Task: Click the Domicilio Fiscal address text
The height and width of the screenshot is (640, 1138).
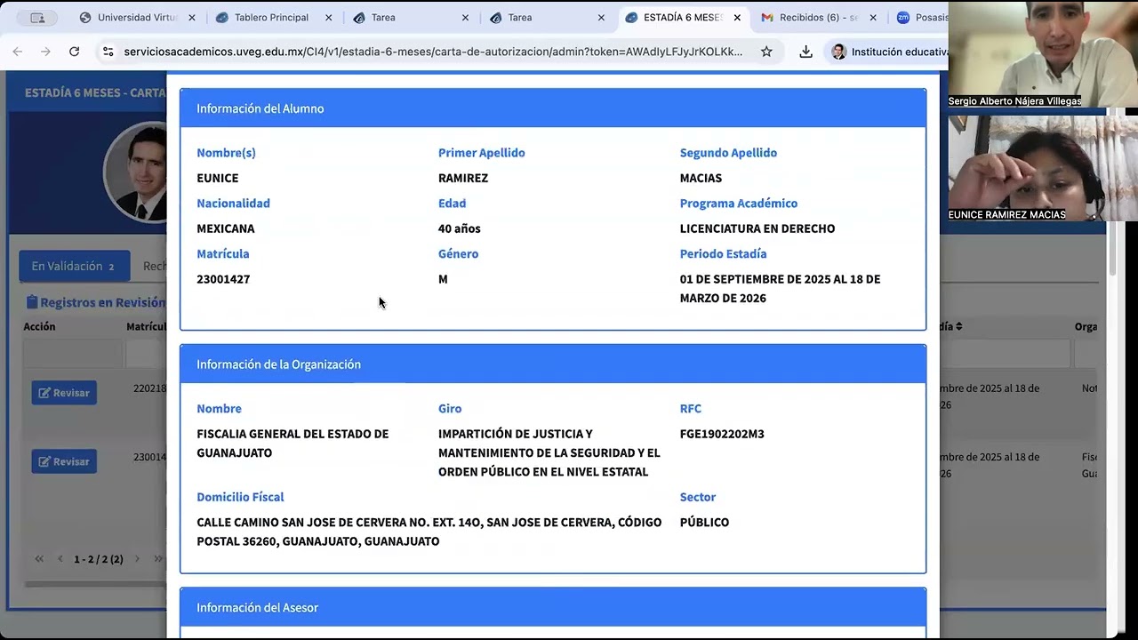Action: 429,532
